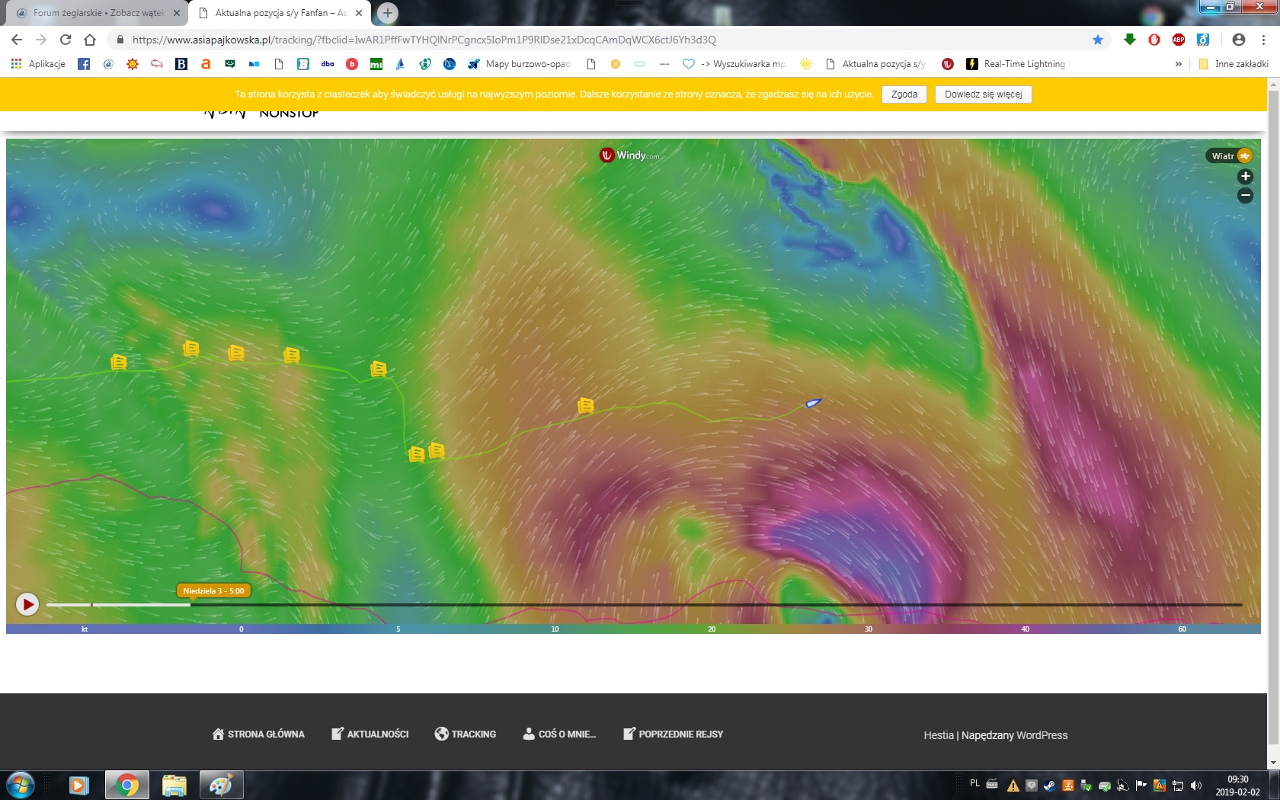Open the Tracking footer menu item

[466, 734]
